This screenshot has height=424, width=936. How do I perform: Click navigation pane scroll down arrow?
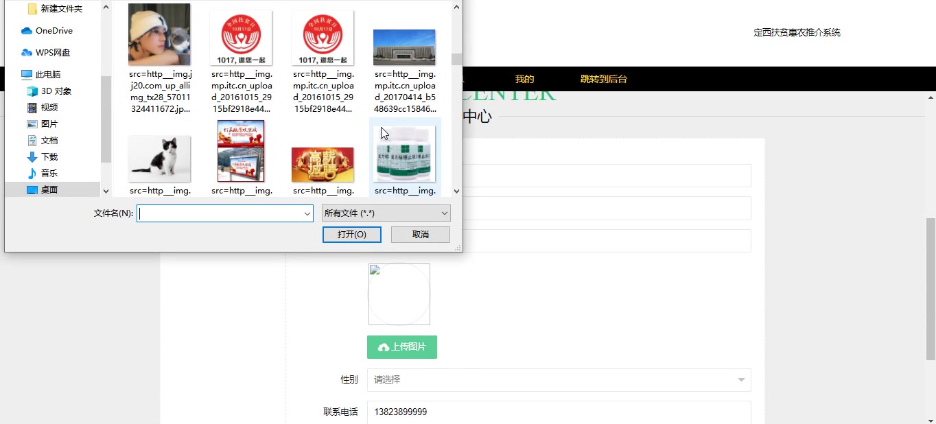tap(106, 191)
